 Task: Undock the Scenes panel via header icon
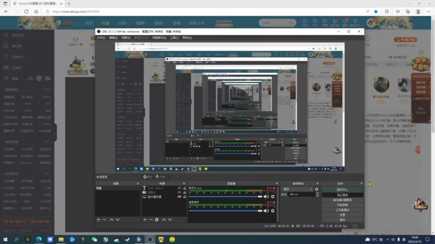click(x=138, y=183)
